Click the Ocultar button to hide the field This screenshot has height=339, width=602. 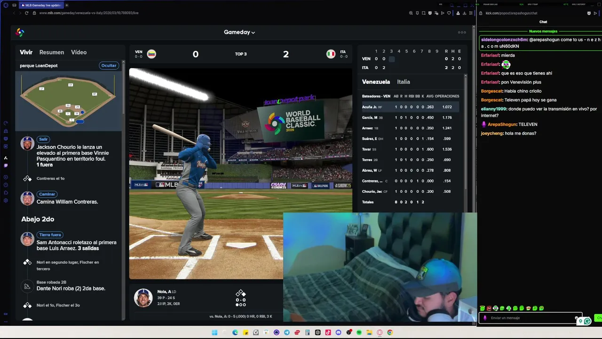coord(109,65)
